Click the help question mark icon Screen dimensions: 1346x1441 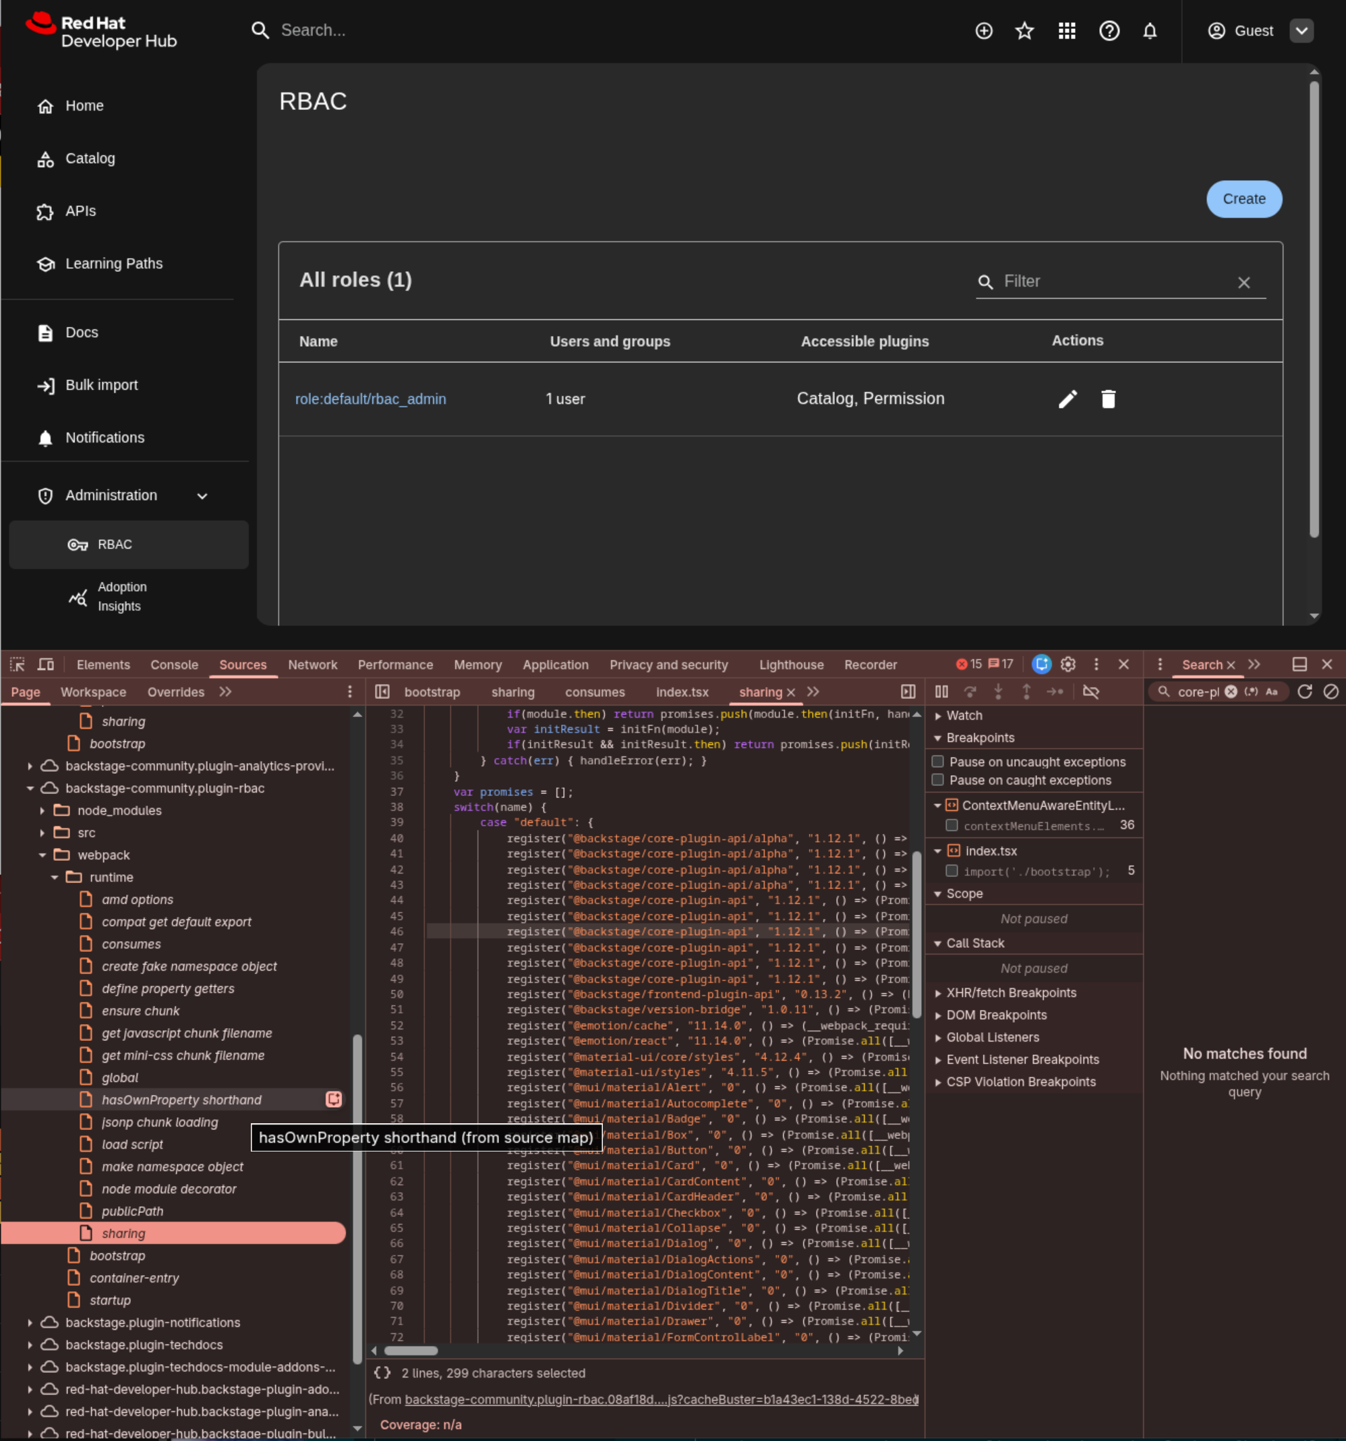tap(1109, 30)
